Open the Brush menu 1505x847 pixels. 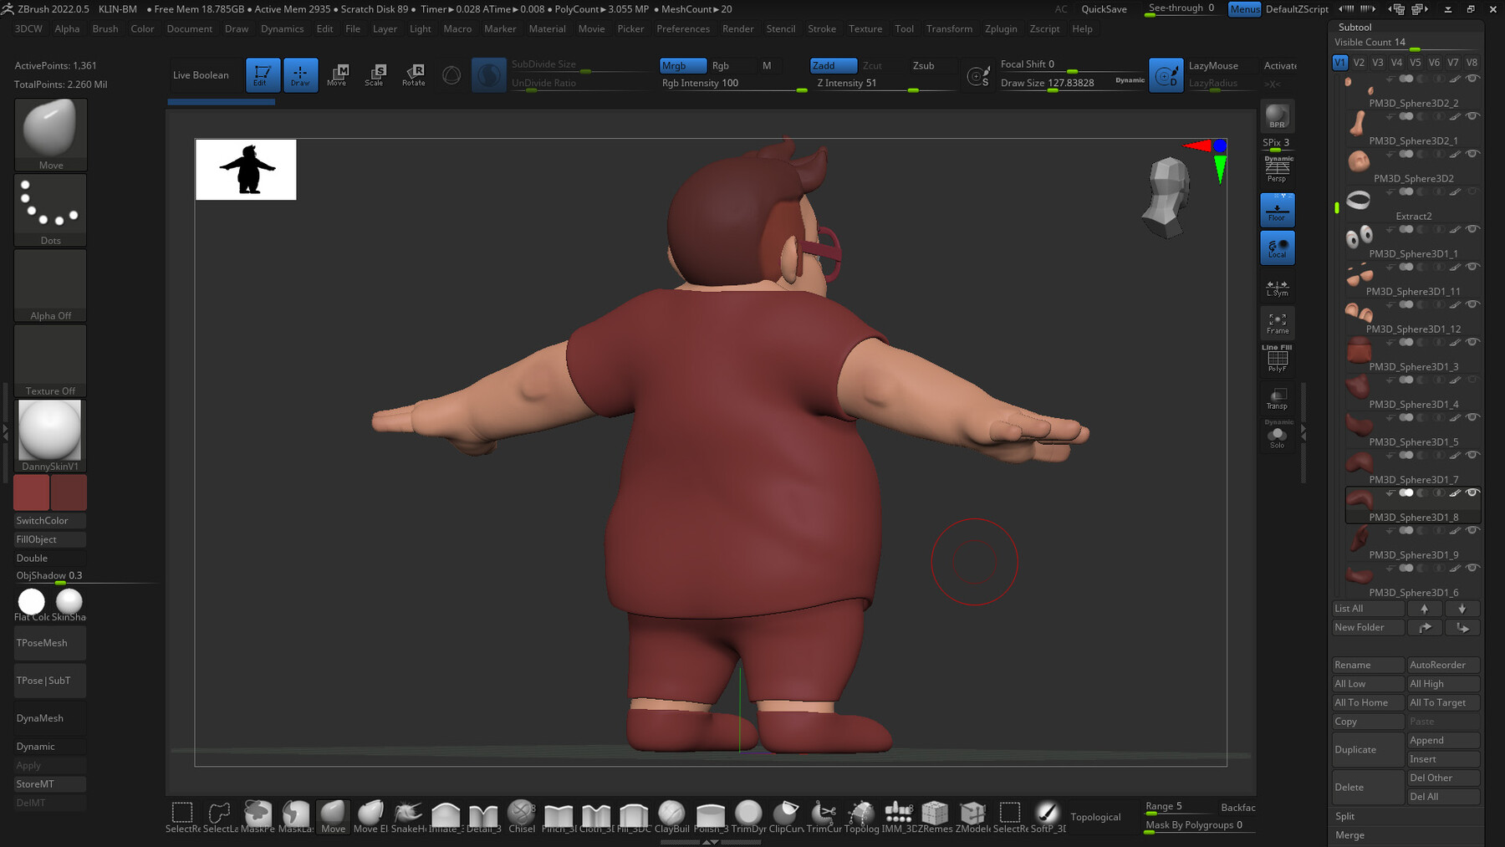(105, 28)
